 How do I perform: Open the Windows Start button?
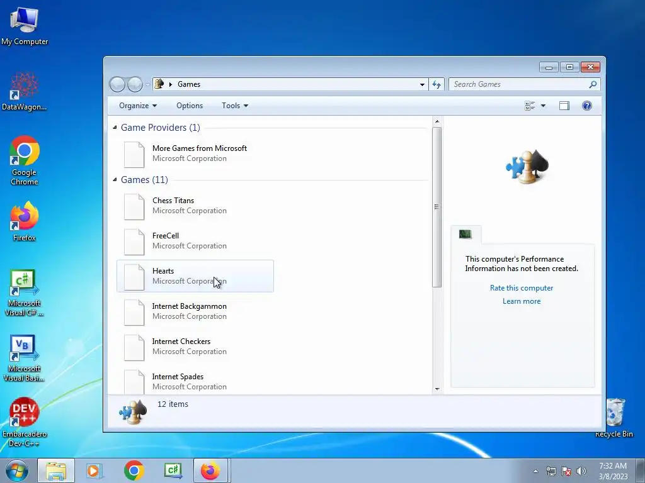[x=17, y=470]
